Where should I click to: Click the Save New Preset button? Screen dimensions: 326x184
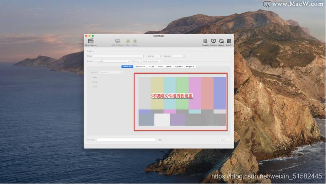[x=150, y=61]
